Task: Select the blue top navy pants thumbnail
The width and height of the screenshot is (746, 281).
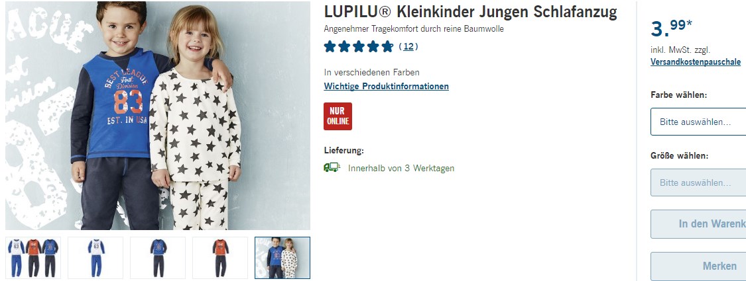Action: coord(157,258)
